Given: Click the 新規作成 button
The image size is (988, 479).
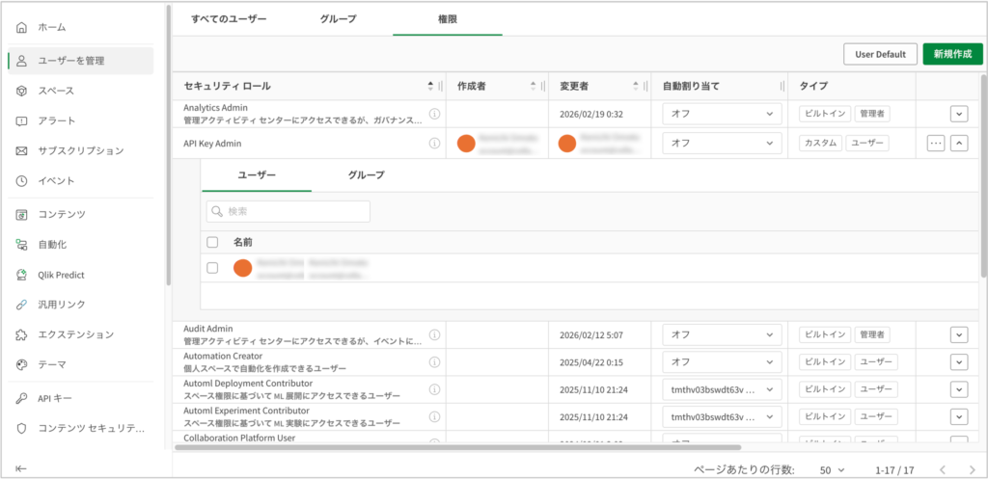Looking at the screenshot, I should click(951, 54).
